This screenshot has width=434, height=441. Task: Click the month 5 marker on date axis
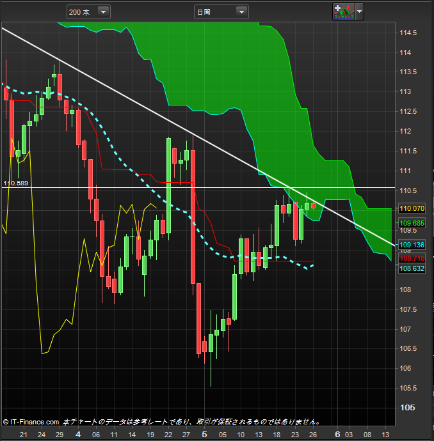204,435
